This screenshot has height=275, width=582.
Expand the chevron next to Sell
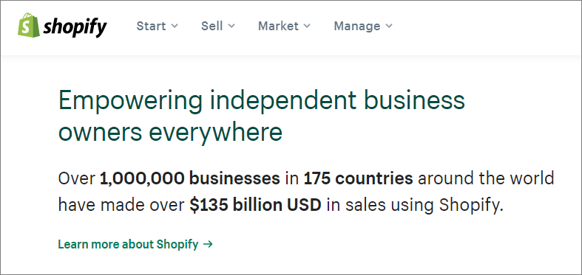[x=231, y=27]
